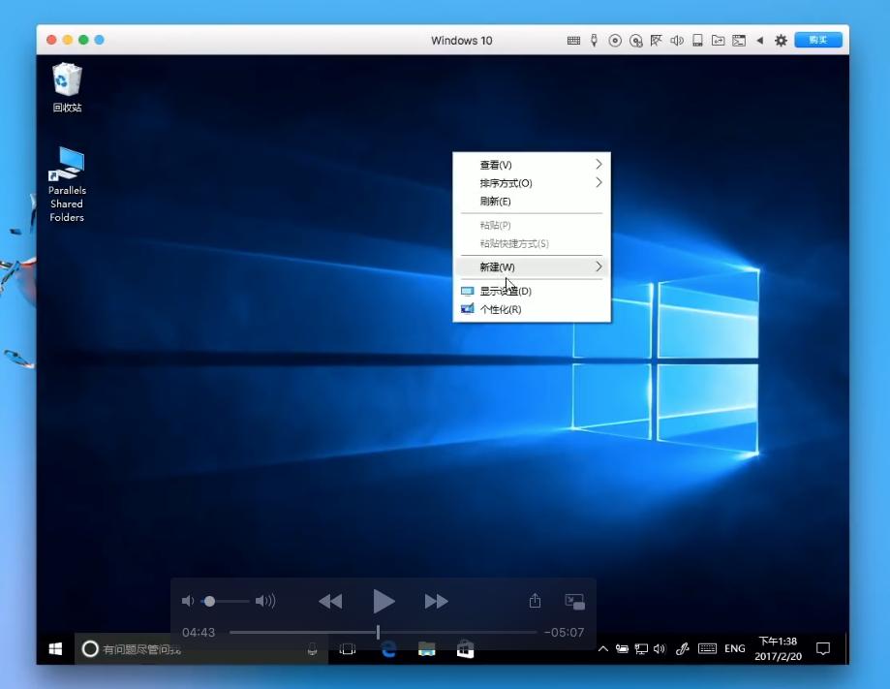The image size is (890, 689).
Task: Choose 刷新(E) in the context menu
Action: [532, 201]
